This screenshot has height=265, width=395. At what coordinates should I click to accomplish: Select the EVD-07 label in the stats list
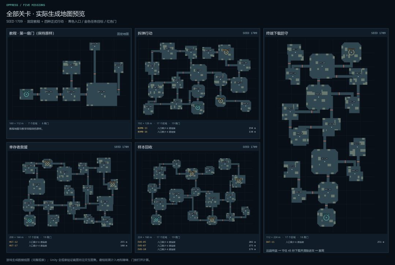(142, 245)
